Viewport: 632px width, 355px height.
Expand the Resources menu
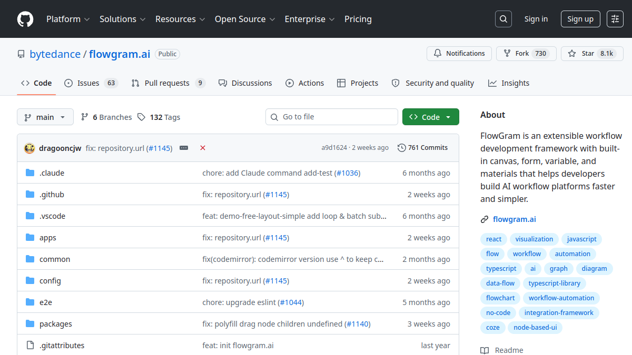(181, 19)
